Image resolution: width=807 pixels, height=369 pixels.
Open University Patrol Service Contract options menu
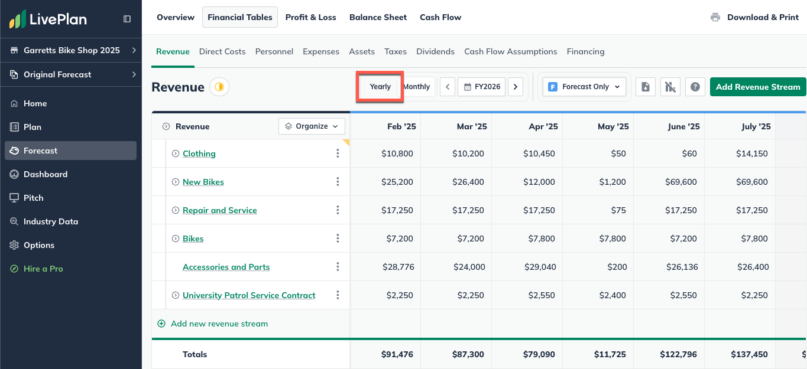[x=338, y=295]
